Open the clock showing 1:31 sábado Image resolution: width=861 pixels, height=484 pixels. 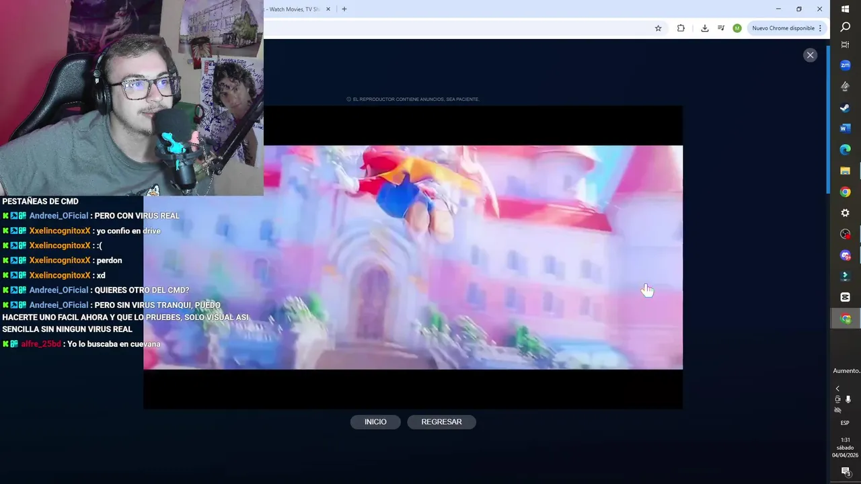point(845,447)
